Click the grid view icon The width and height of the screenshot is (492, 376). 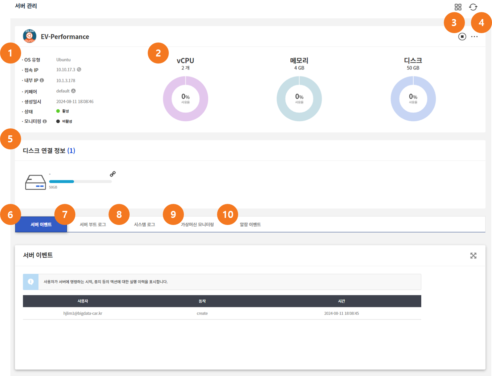(x=458, y=7)
